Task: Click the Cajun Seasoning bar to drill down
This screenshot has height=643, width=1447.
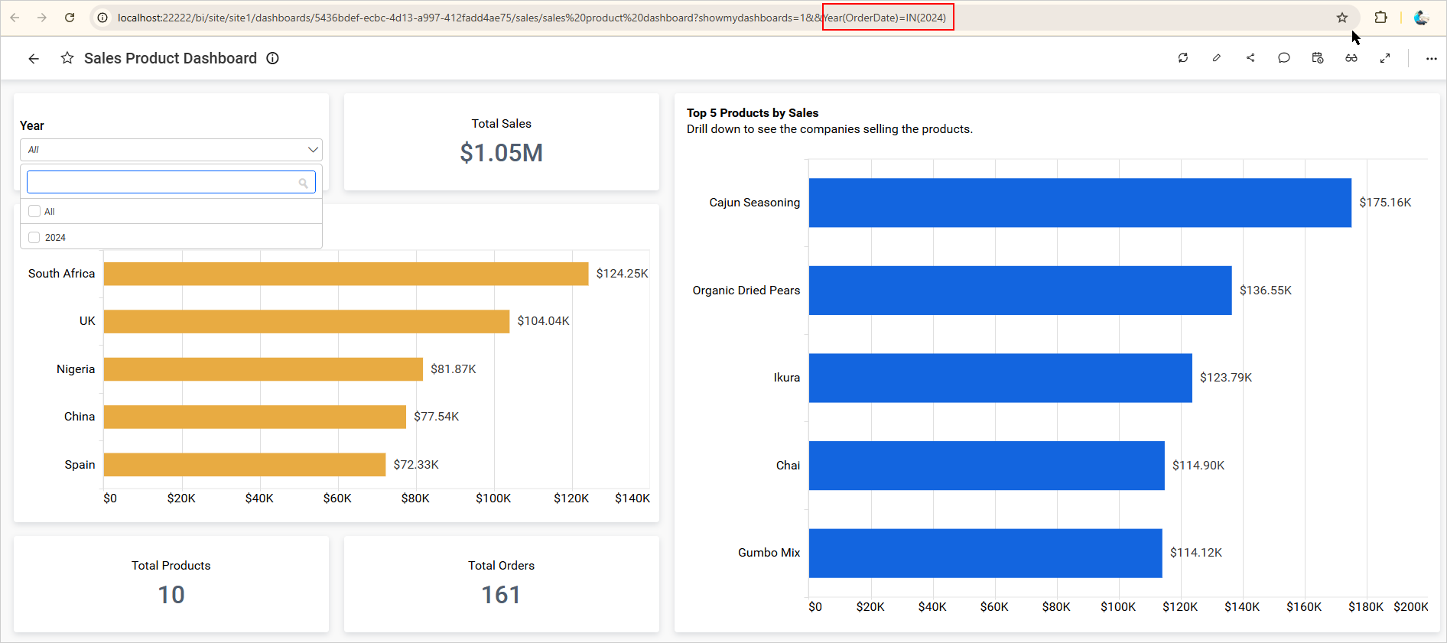Action: [x=1079, y=203]
